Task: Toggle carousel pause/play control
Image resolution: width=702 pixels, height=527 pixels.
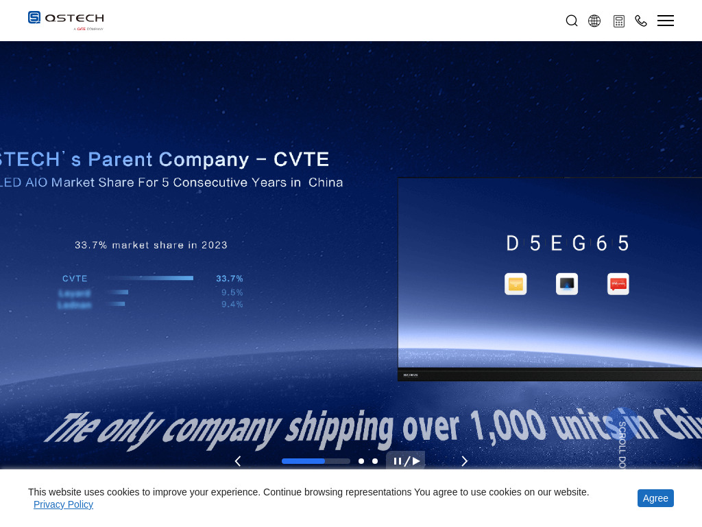Action: point(406,460)
